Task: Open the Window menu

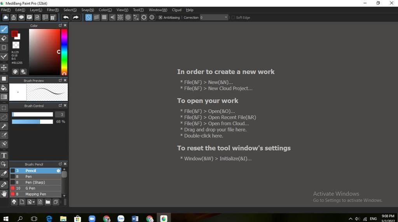Action: [158, 10]
